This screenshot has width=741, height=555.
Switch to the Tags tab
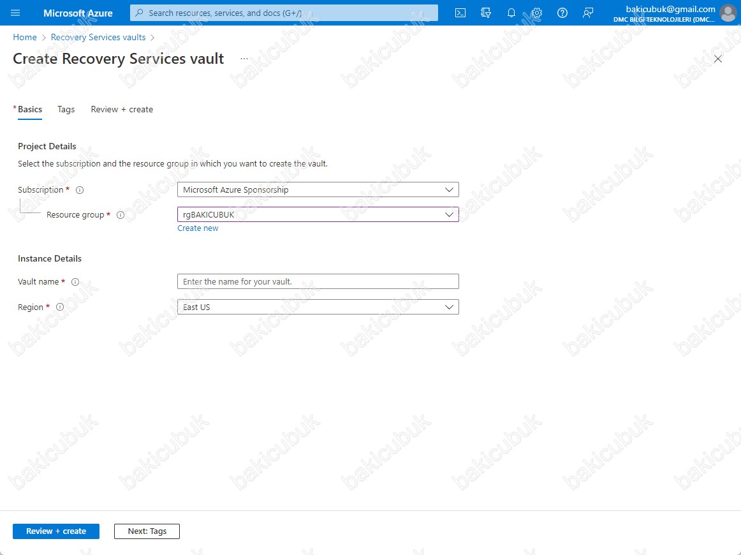(66, 109)
